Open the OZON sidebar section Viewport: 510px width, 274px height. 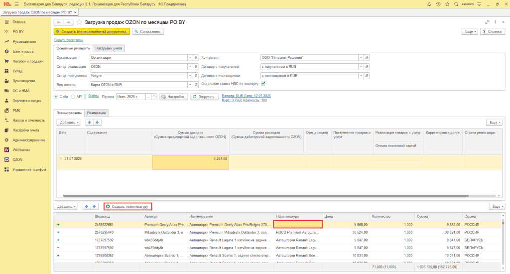point(17,159)
